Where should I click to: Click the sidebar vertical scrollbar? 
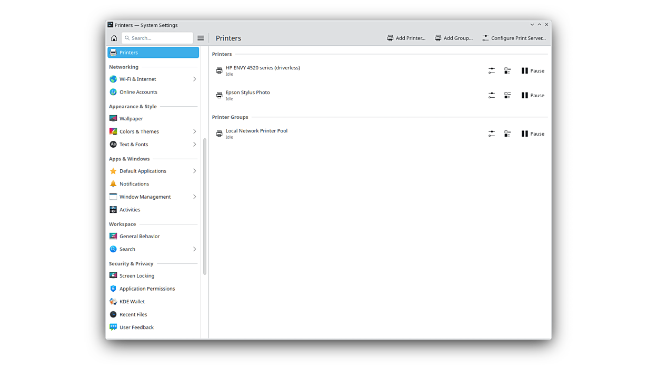coord(205,205)
